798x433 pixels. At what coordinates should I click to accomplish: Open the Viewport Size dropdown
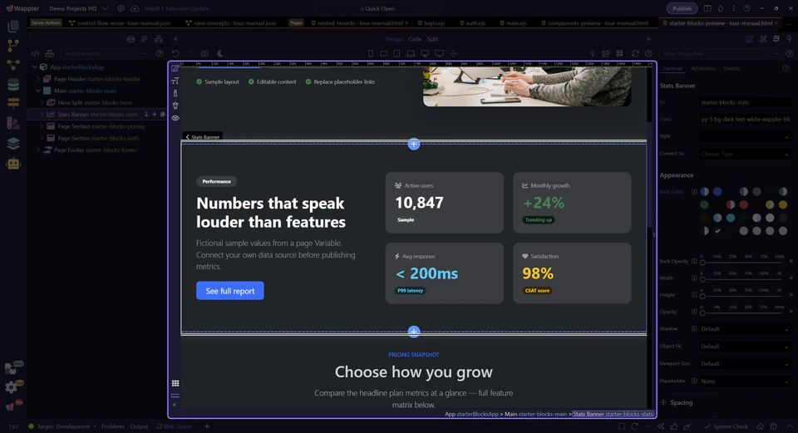click(x=745, y=364)
